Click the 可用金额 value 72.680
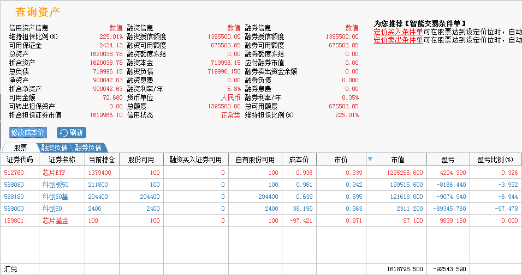Image resolution: width=522 pixels, height=275 pixels. coord(112,97)
